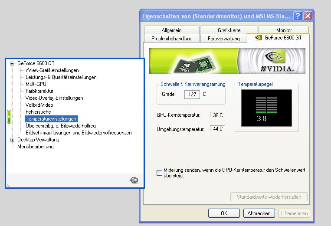Click the Abbrechen button
331x226 pixels.
click(259, 213)
